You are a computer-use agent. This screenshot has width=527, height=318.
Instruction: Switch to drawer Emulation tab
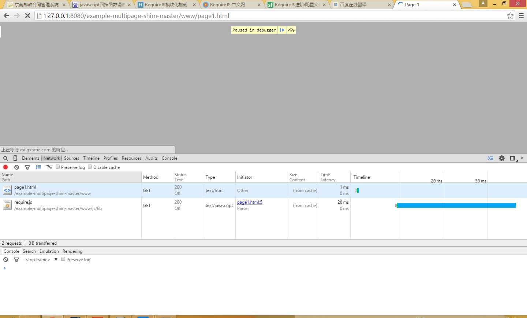49,251
